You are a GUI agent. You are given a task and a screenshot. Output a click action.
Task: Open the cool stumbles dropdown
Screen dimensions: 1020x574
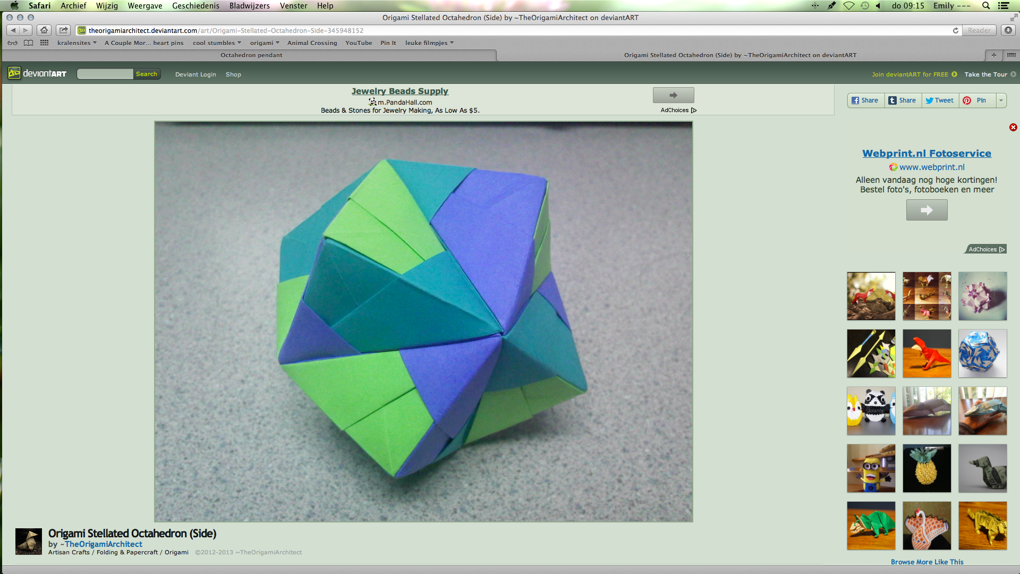(216, 43)
